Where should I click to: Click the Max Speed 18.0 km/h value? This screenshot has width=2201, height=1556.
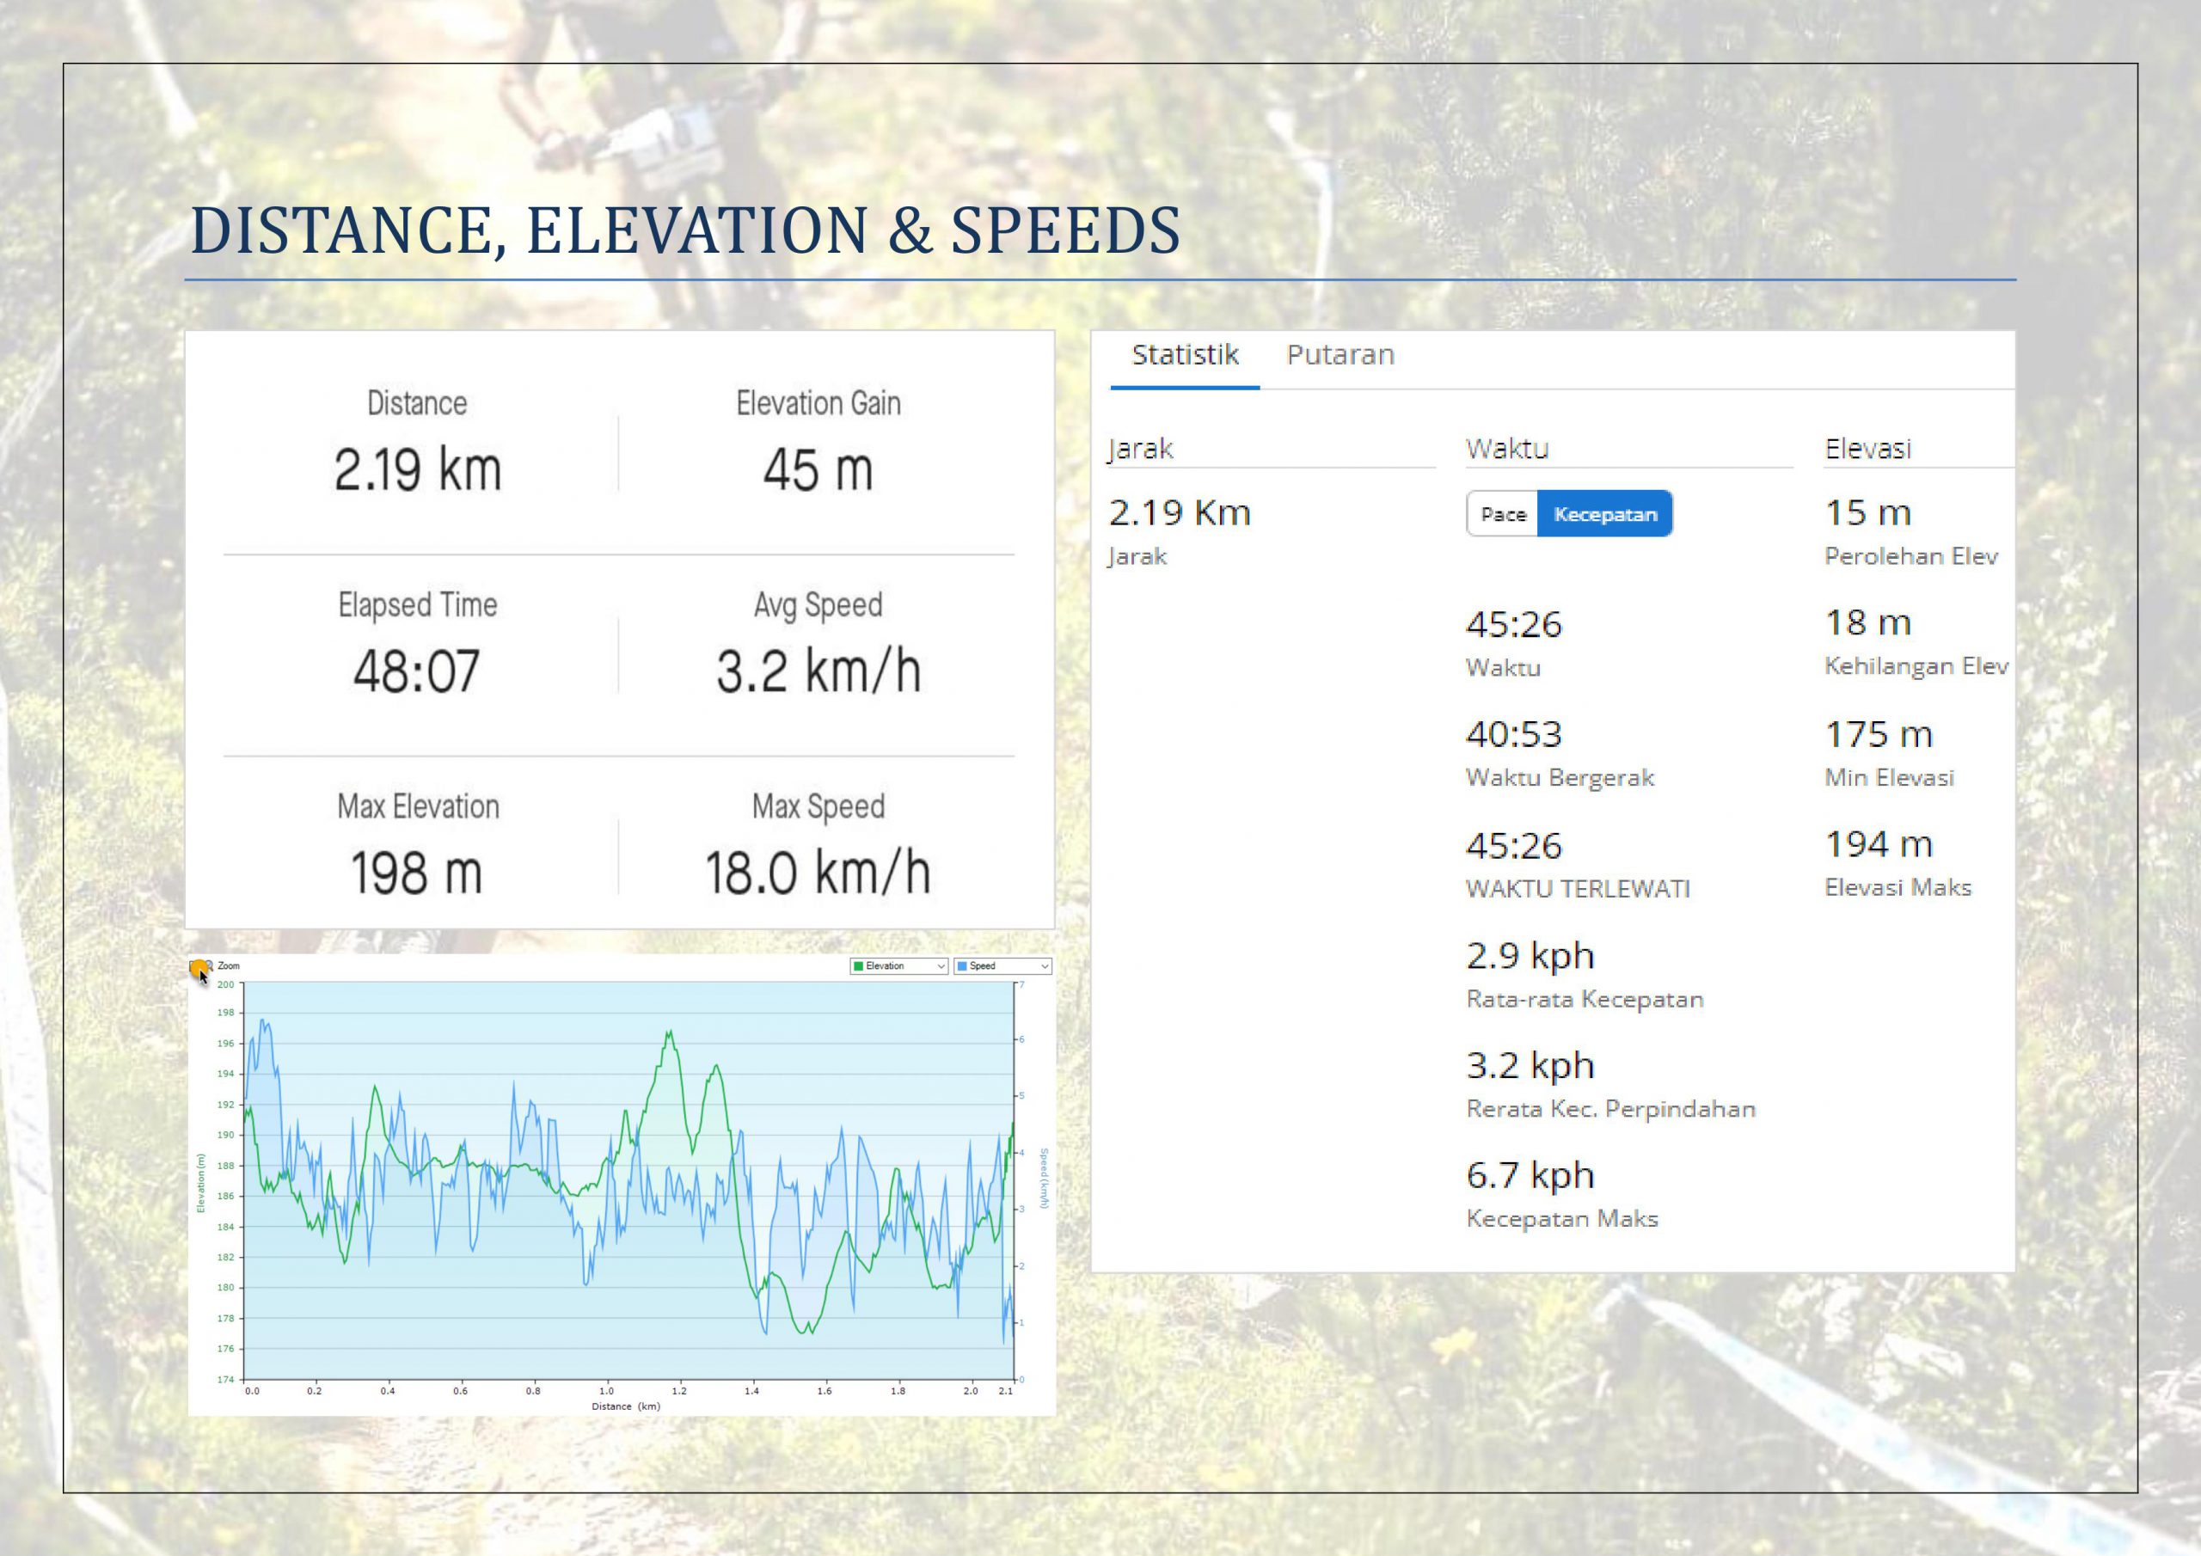pyautogui.click(x=818, y=873)
